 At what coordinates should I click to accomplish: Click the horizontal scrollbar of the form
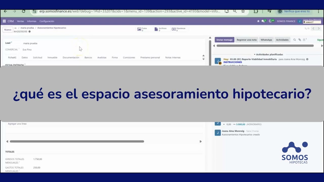click(x=77, y=142)
